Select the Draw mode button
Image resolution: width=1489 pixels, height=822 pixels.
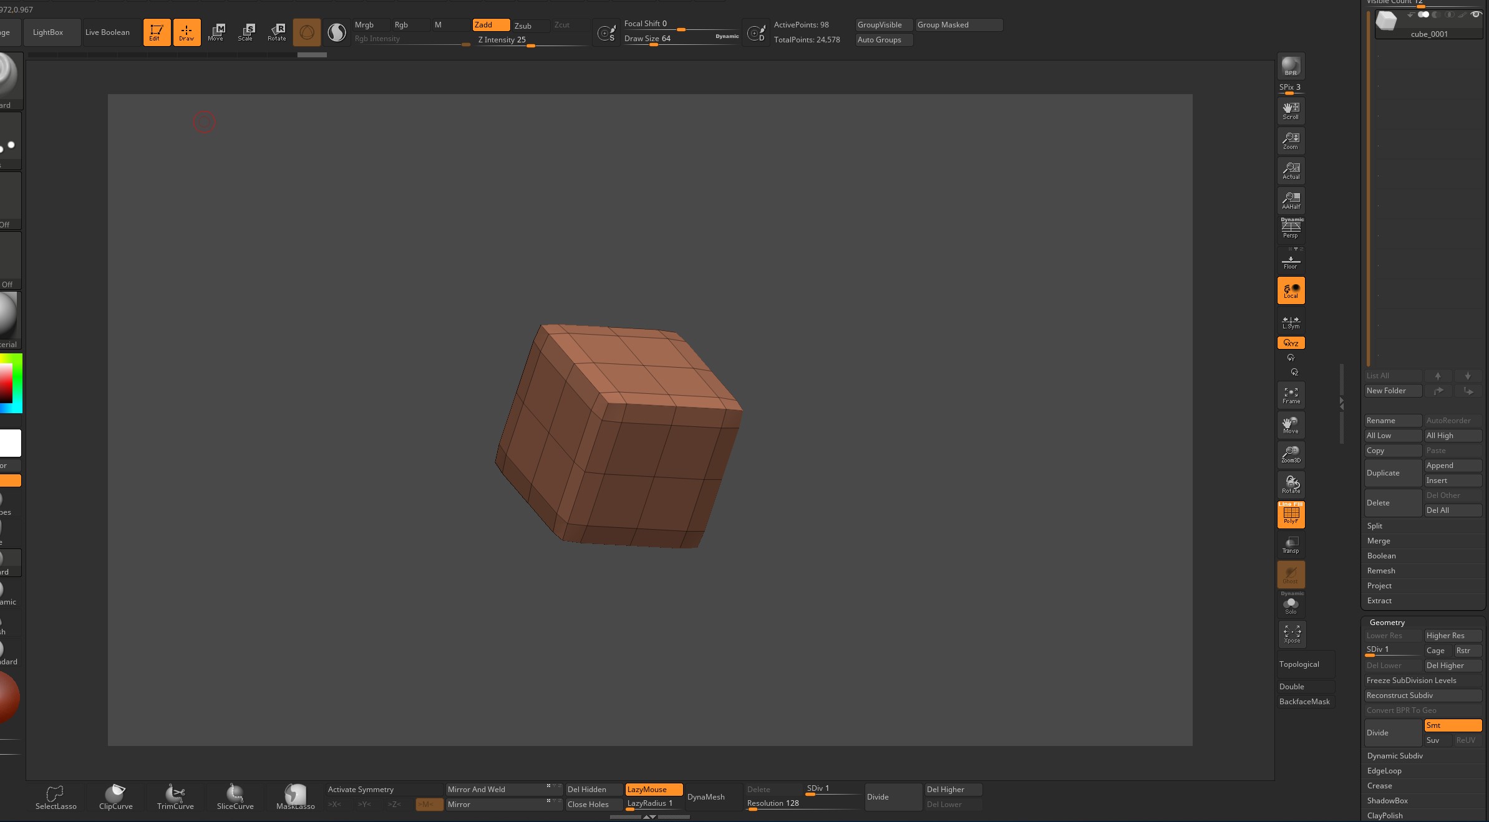pos(187,32)
